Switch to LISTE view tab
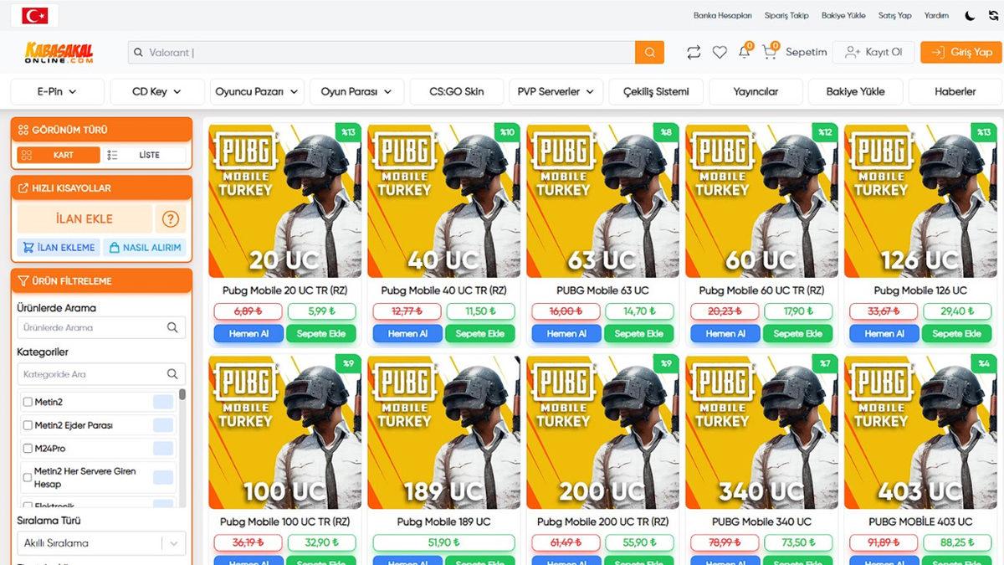Viewport: 1004px width, 565px height. click(x=148, y=154)
